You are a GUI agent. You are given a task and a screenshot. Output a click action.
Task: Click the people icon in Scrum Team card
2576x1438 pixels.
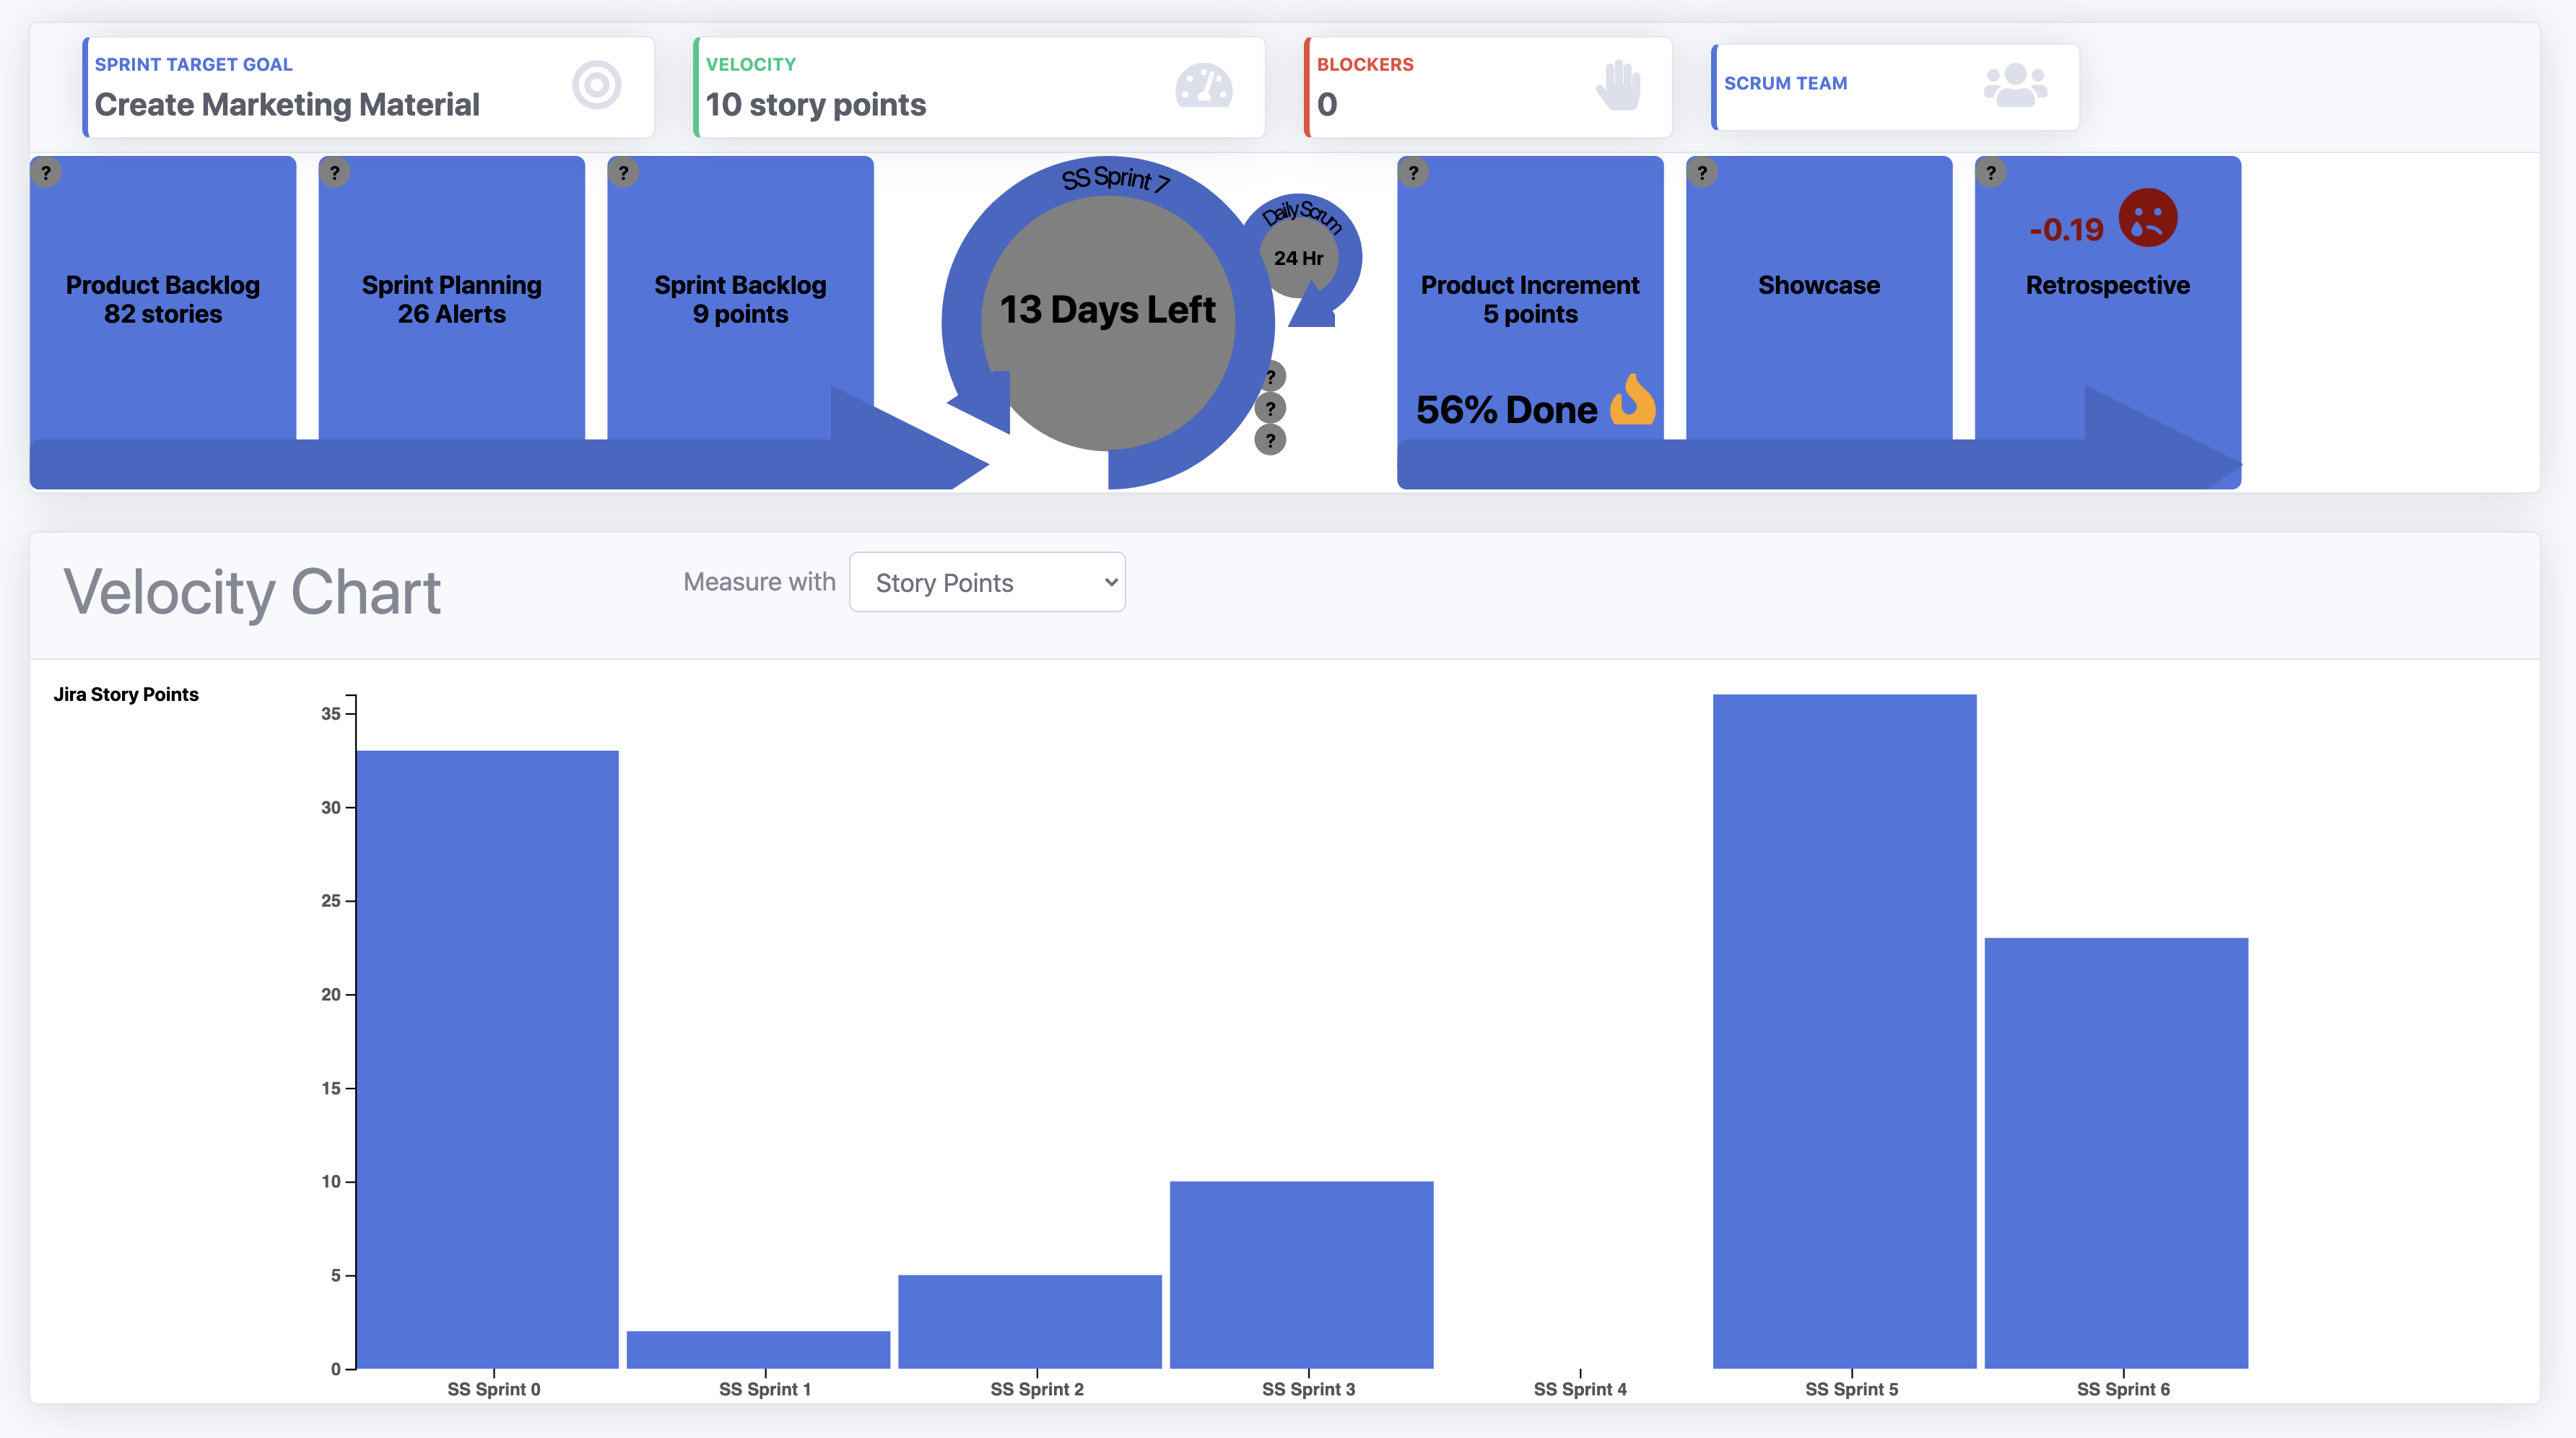click(2015, 85)
